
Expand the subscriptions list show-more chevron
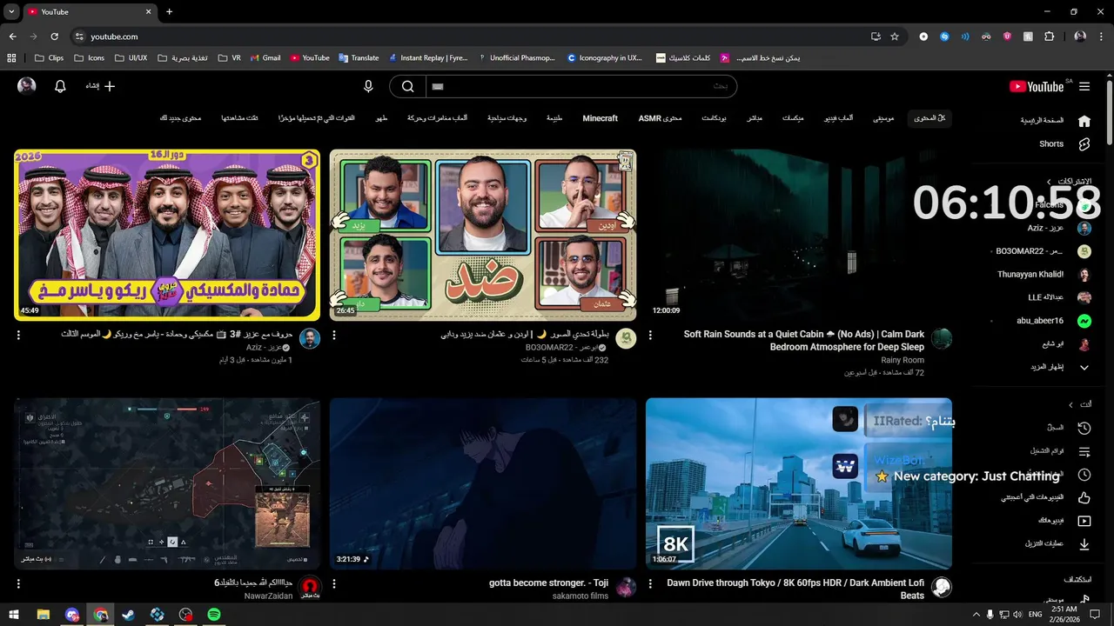1084,368
